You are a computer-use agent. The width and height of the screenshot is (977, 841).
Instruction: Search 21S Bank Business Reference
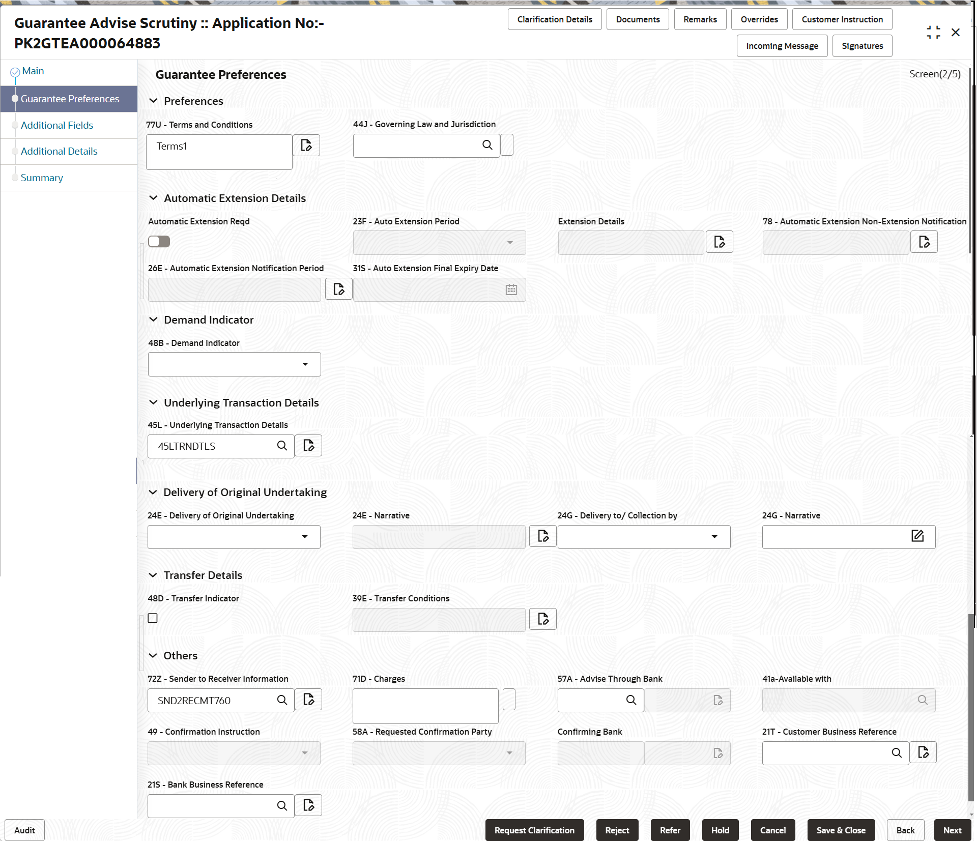pyautogui.click(x=282, y=806)
